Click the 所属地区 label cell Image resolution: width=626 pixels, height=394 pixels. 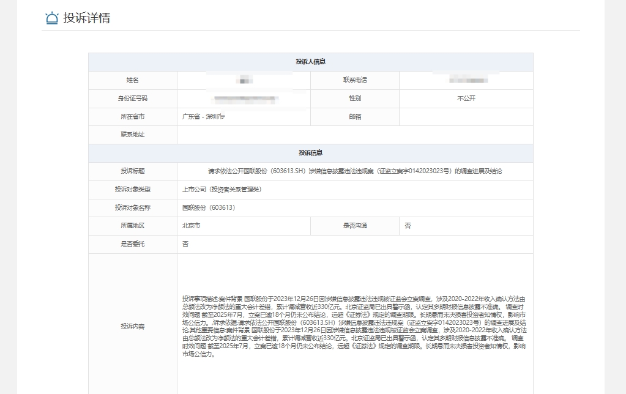tap(133, 226)
